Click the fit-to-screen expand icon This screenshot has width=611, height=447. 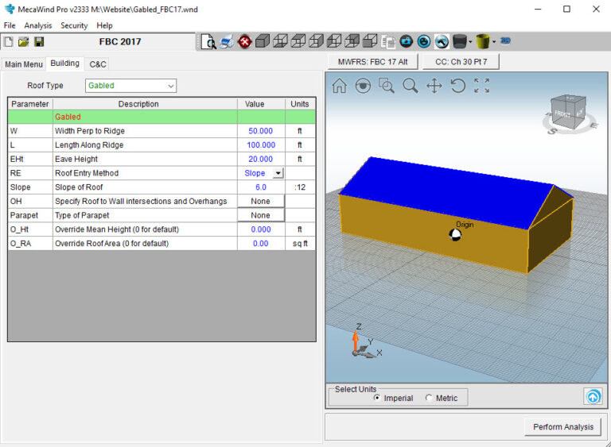point(482,86)
